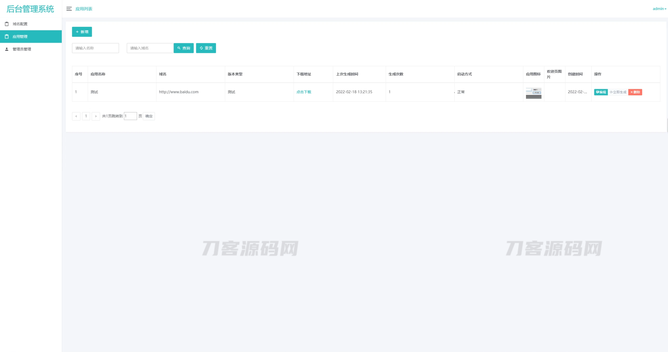
Task: Click the red 删除 delete button
Action: [635, 92]
